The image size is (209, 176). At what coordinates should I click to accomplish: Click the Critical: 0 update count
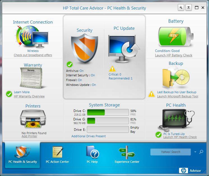[115, 74]
